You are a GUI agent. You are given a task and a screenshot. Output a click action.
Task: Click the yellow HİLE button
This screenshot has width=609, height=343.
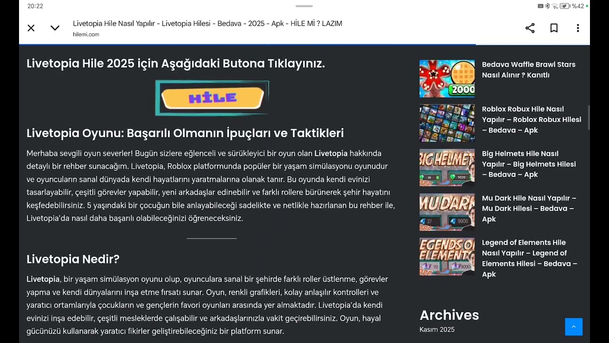212,98
